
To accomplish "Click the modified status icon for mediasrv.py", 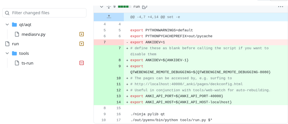I will [82, 34].
